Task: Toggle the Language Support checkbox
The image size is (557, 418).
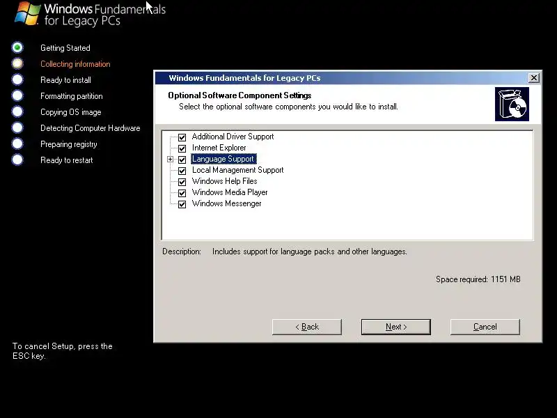Action: pos(182,160)
